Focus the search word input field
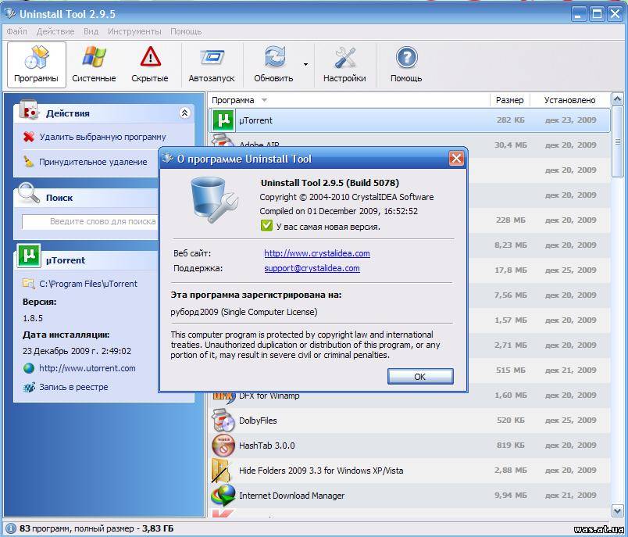 pos(91,221)
